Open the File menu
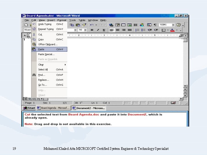Image resolution: width=207 pixels, height=155 pixels. [27, 20]
